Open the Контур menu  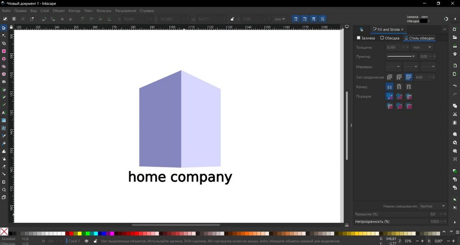point(74,10)
